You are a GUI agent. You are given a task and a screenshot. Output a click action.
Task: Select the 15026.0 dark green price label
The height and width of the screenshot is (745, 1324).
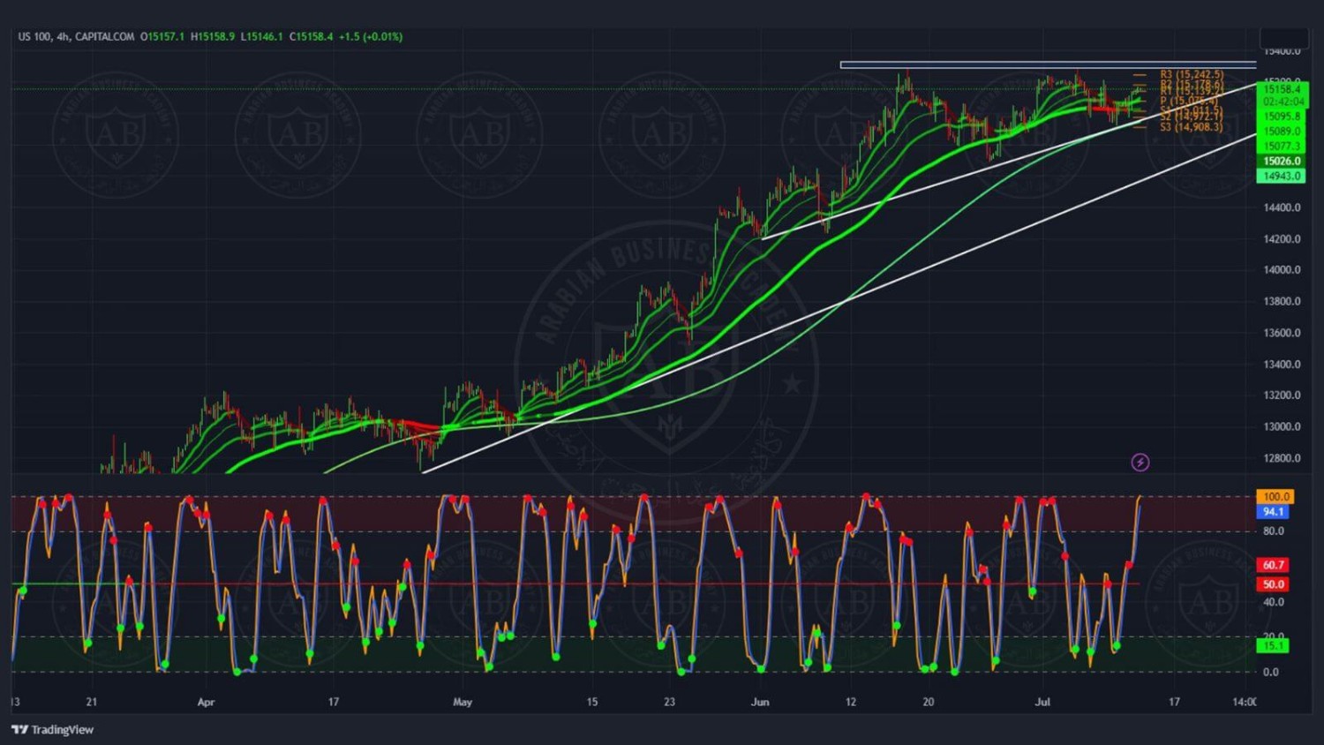point(1281,162)
